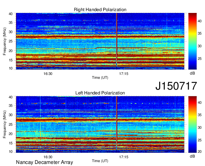This screenshot has width=205, height=166.
Task: Click the 40 dB tick on Left Handed color bar
Action: point(200,103)
